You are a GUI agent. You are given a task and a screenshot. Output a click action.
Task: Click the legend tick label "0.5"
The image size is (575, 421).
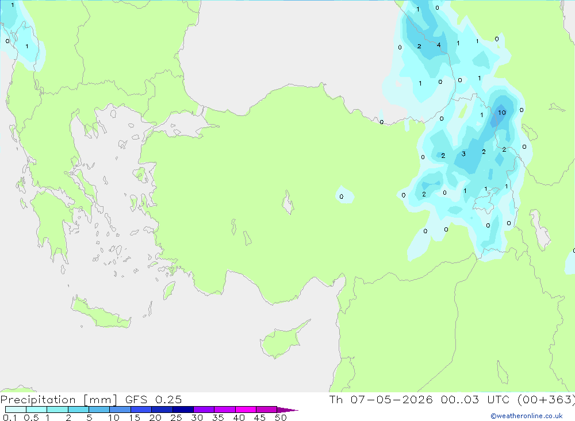coord(31,418)
